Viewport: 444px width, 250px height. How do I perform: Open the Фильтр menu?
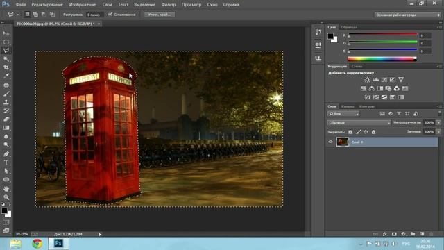point(169,5)
